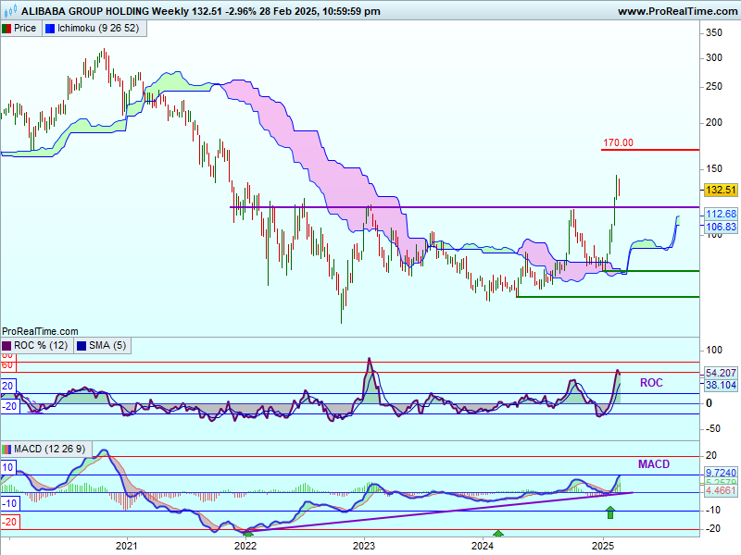Click the ROC % legend icon

point(6,345)
